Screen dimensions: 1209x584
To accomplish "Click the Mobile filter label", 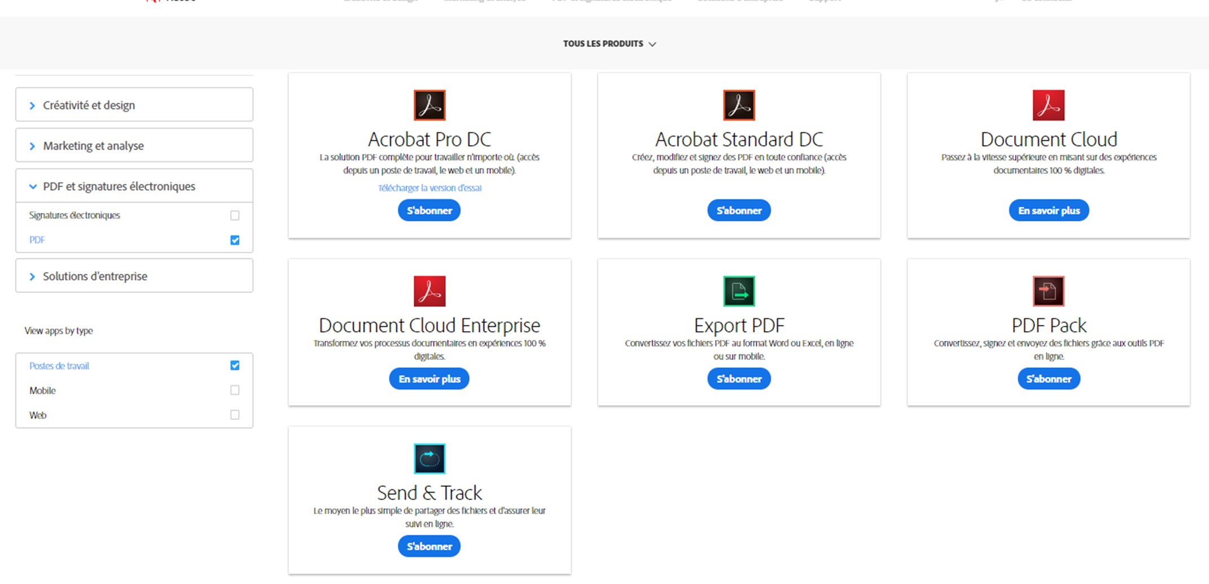I will point(42,390).
